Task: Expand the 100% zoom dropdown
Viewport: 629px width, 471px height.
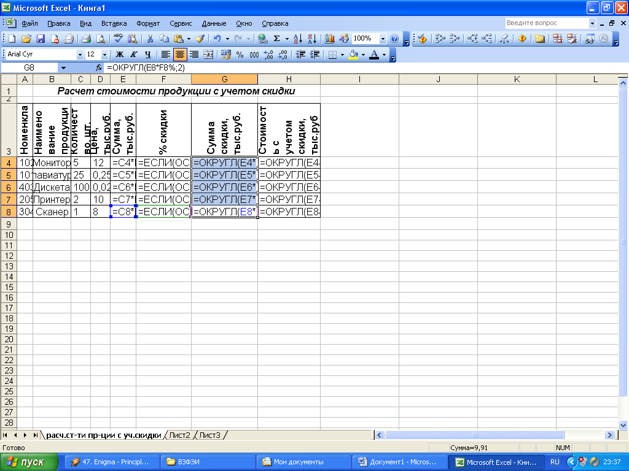Action: point(383,39)
